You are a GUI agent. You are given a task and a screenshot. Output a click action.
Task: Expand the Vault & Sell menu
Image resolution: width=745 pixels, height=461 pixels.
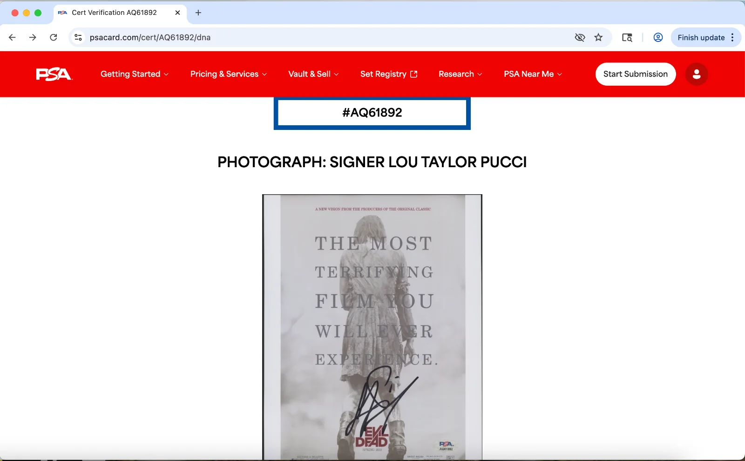pos(313,74)
